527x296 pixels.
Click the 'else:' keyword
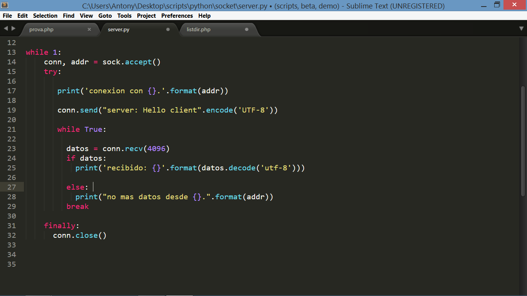pyautogui.click(x=78, y=187)
